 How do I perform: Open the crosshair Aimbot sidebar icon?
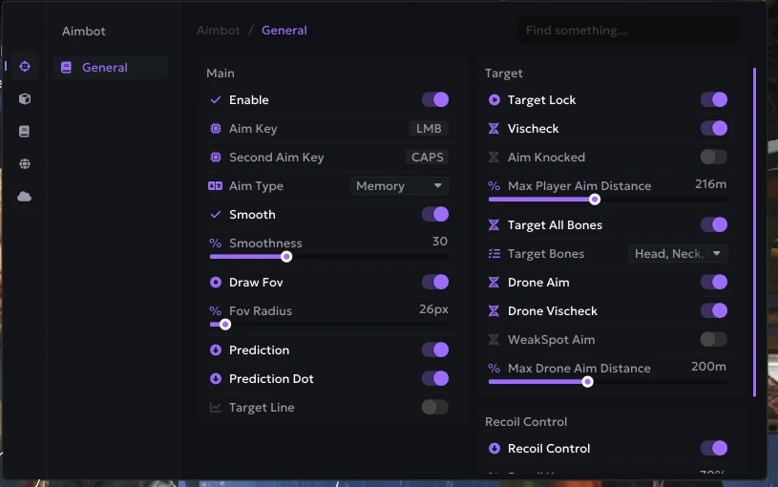[24, 67]
